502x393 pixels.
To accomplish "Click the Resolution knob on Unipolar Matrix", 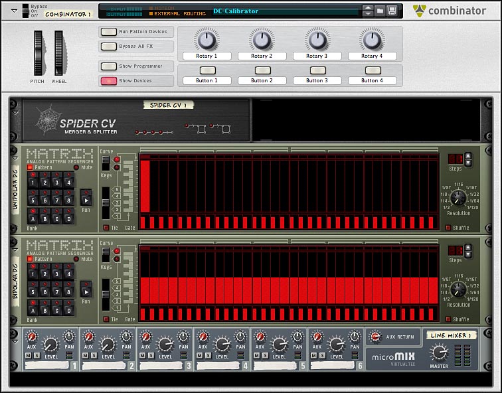I will [458, 196].
